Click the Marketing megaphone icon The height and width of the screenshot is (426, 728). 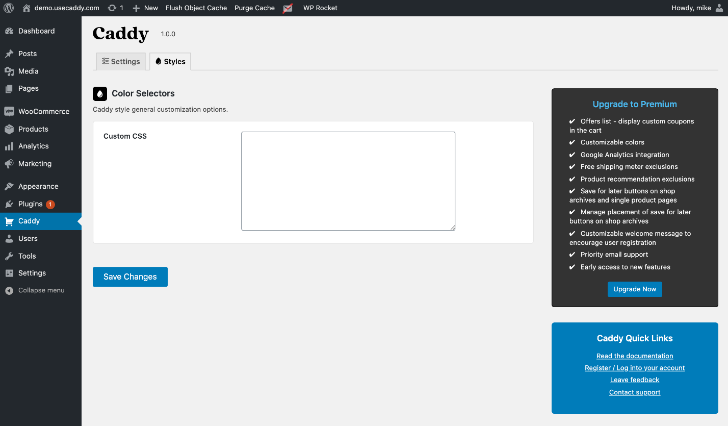9,164
